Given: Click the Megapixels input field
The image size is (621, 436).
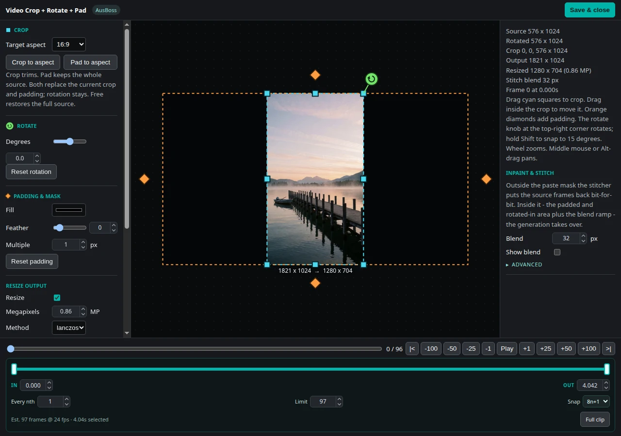Looking at the screenshot, I should pyautogui.click(x=69, y=311).
